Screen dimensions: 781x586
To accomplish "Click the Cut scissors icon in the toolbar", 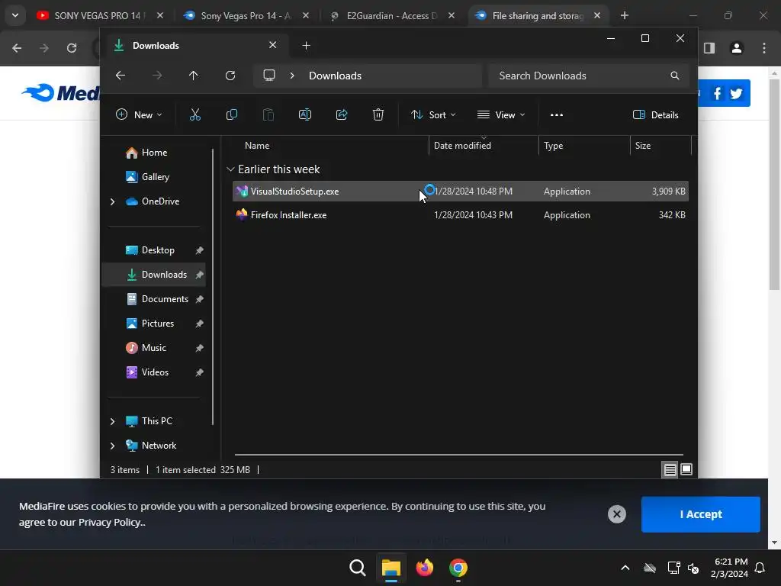I will [x=194, y=115].
